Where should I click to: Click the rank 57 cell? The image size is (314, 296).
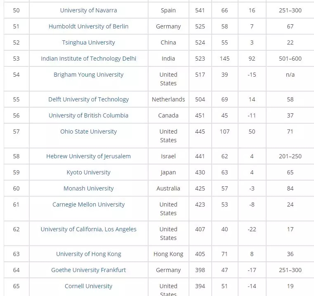click(16, 132)
